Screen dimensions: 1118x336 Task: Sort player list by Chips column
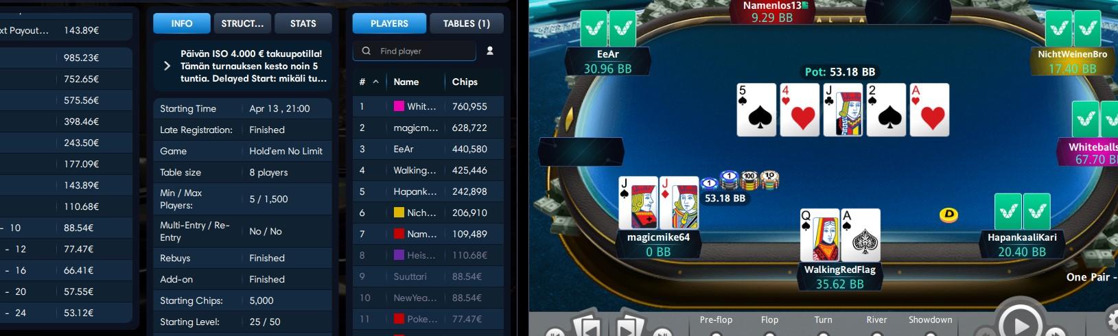(x=465, y=82)
